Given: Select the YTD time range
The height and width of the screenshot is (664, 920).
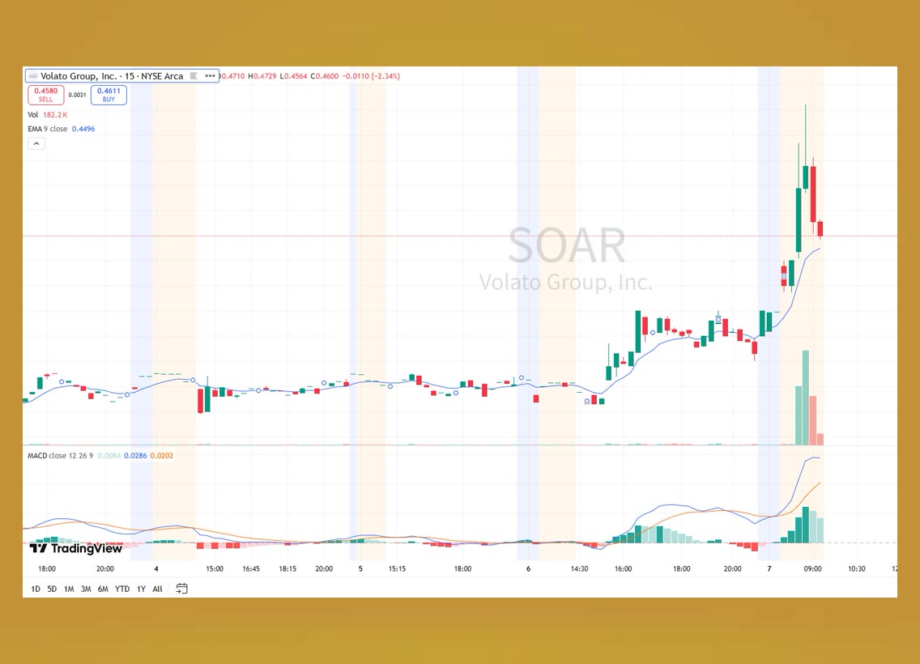Looking at the screenshot, I should tap(122, 589).
